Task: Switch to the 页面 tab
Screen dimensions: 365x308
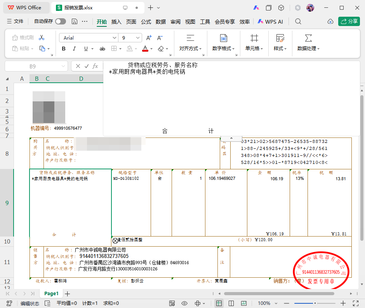Action: click(131, 22)
